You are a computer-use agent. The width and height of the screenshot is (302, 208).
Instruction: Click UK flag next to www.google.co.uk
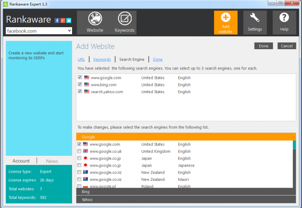point(85,151)
